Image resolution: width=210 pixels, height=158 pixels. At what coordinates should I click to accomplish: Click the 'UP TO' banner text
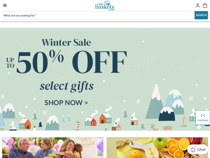[x=10, y=63]
